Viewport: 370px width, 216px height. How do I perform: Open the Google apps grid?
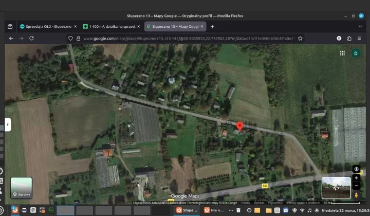pos(342,53)
